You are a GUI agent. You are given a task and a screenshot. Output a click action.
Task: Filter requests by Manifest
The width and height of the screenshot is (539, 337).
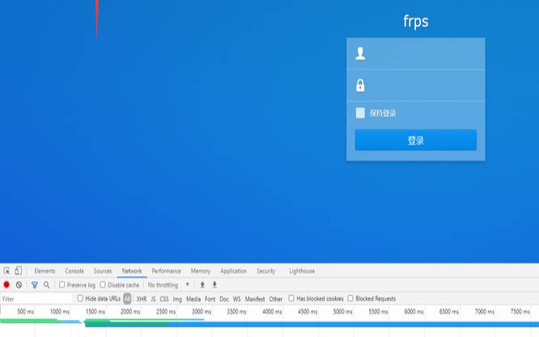(x=255, y=299)
